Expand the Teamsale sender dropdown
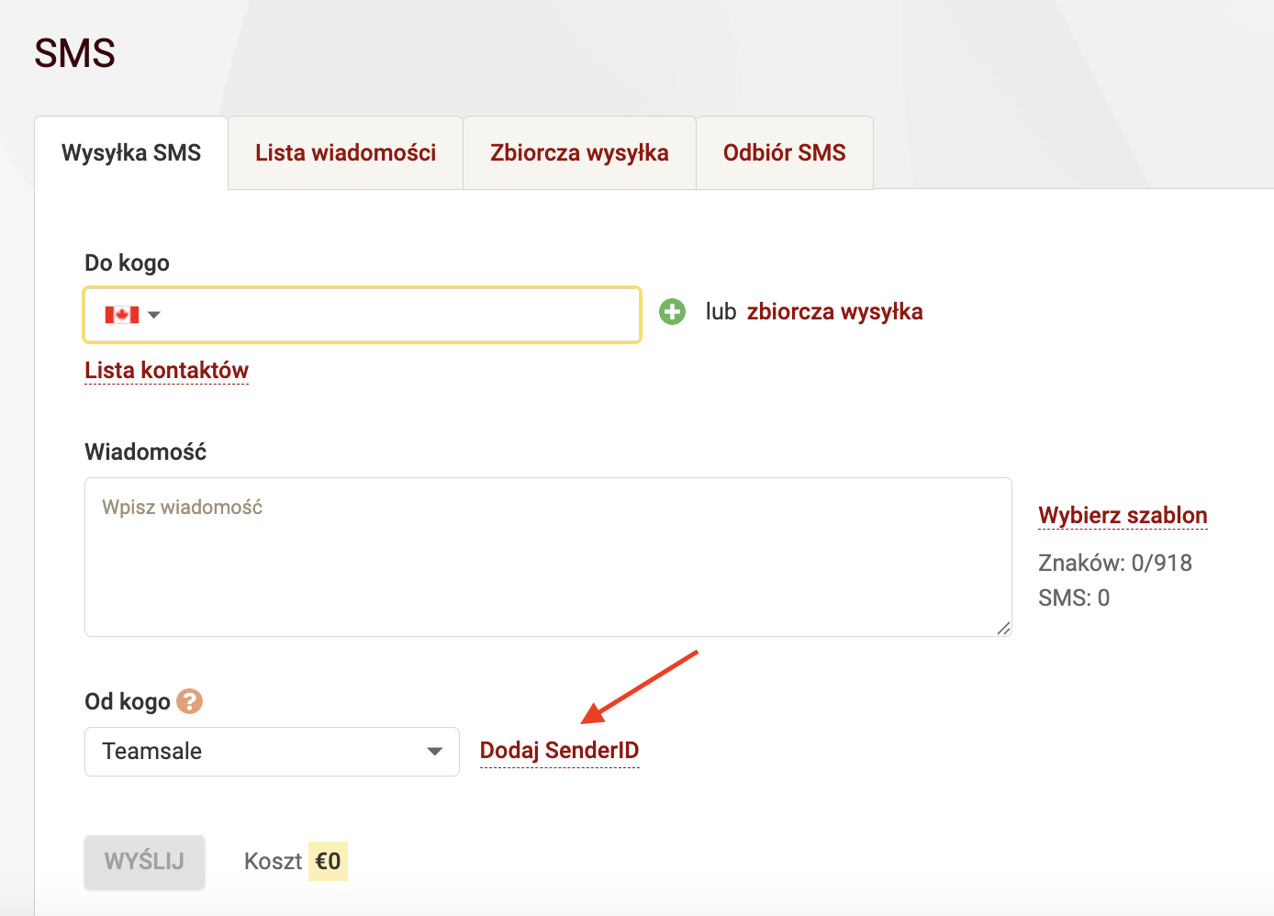This screenshot has width=1274, height=916. pos(272,752)
